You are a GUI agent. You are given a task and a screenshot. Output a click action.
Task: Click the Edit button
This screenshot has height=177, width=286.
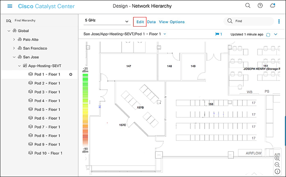coord(140,22)
